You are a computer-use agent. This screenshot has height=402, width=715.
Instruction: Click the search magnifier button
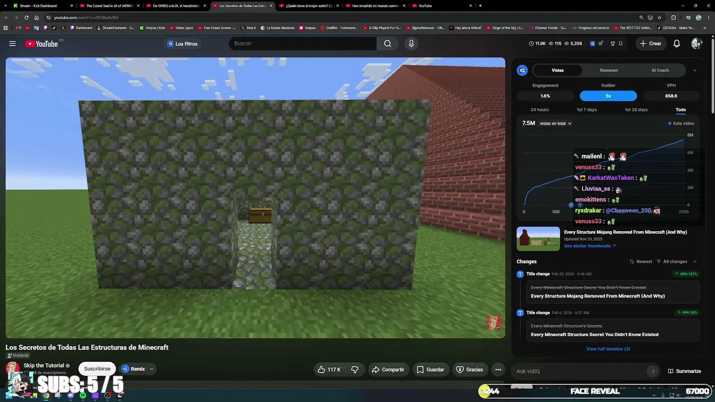tap(388, 44)
